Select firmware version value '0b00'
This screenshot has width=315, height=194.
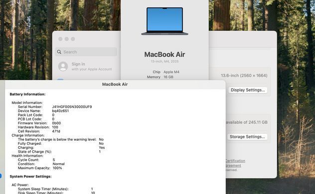(x=56, y=123)
